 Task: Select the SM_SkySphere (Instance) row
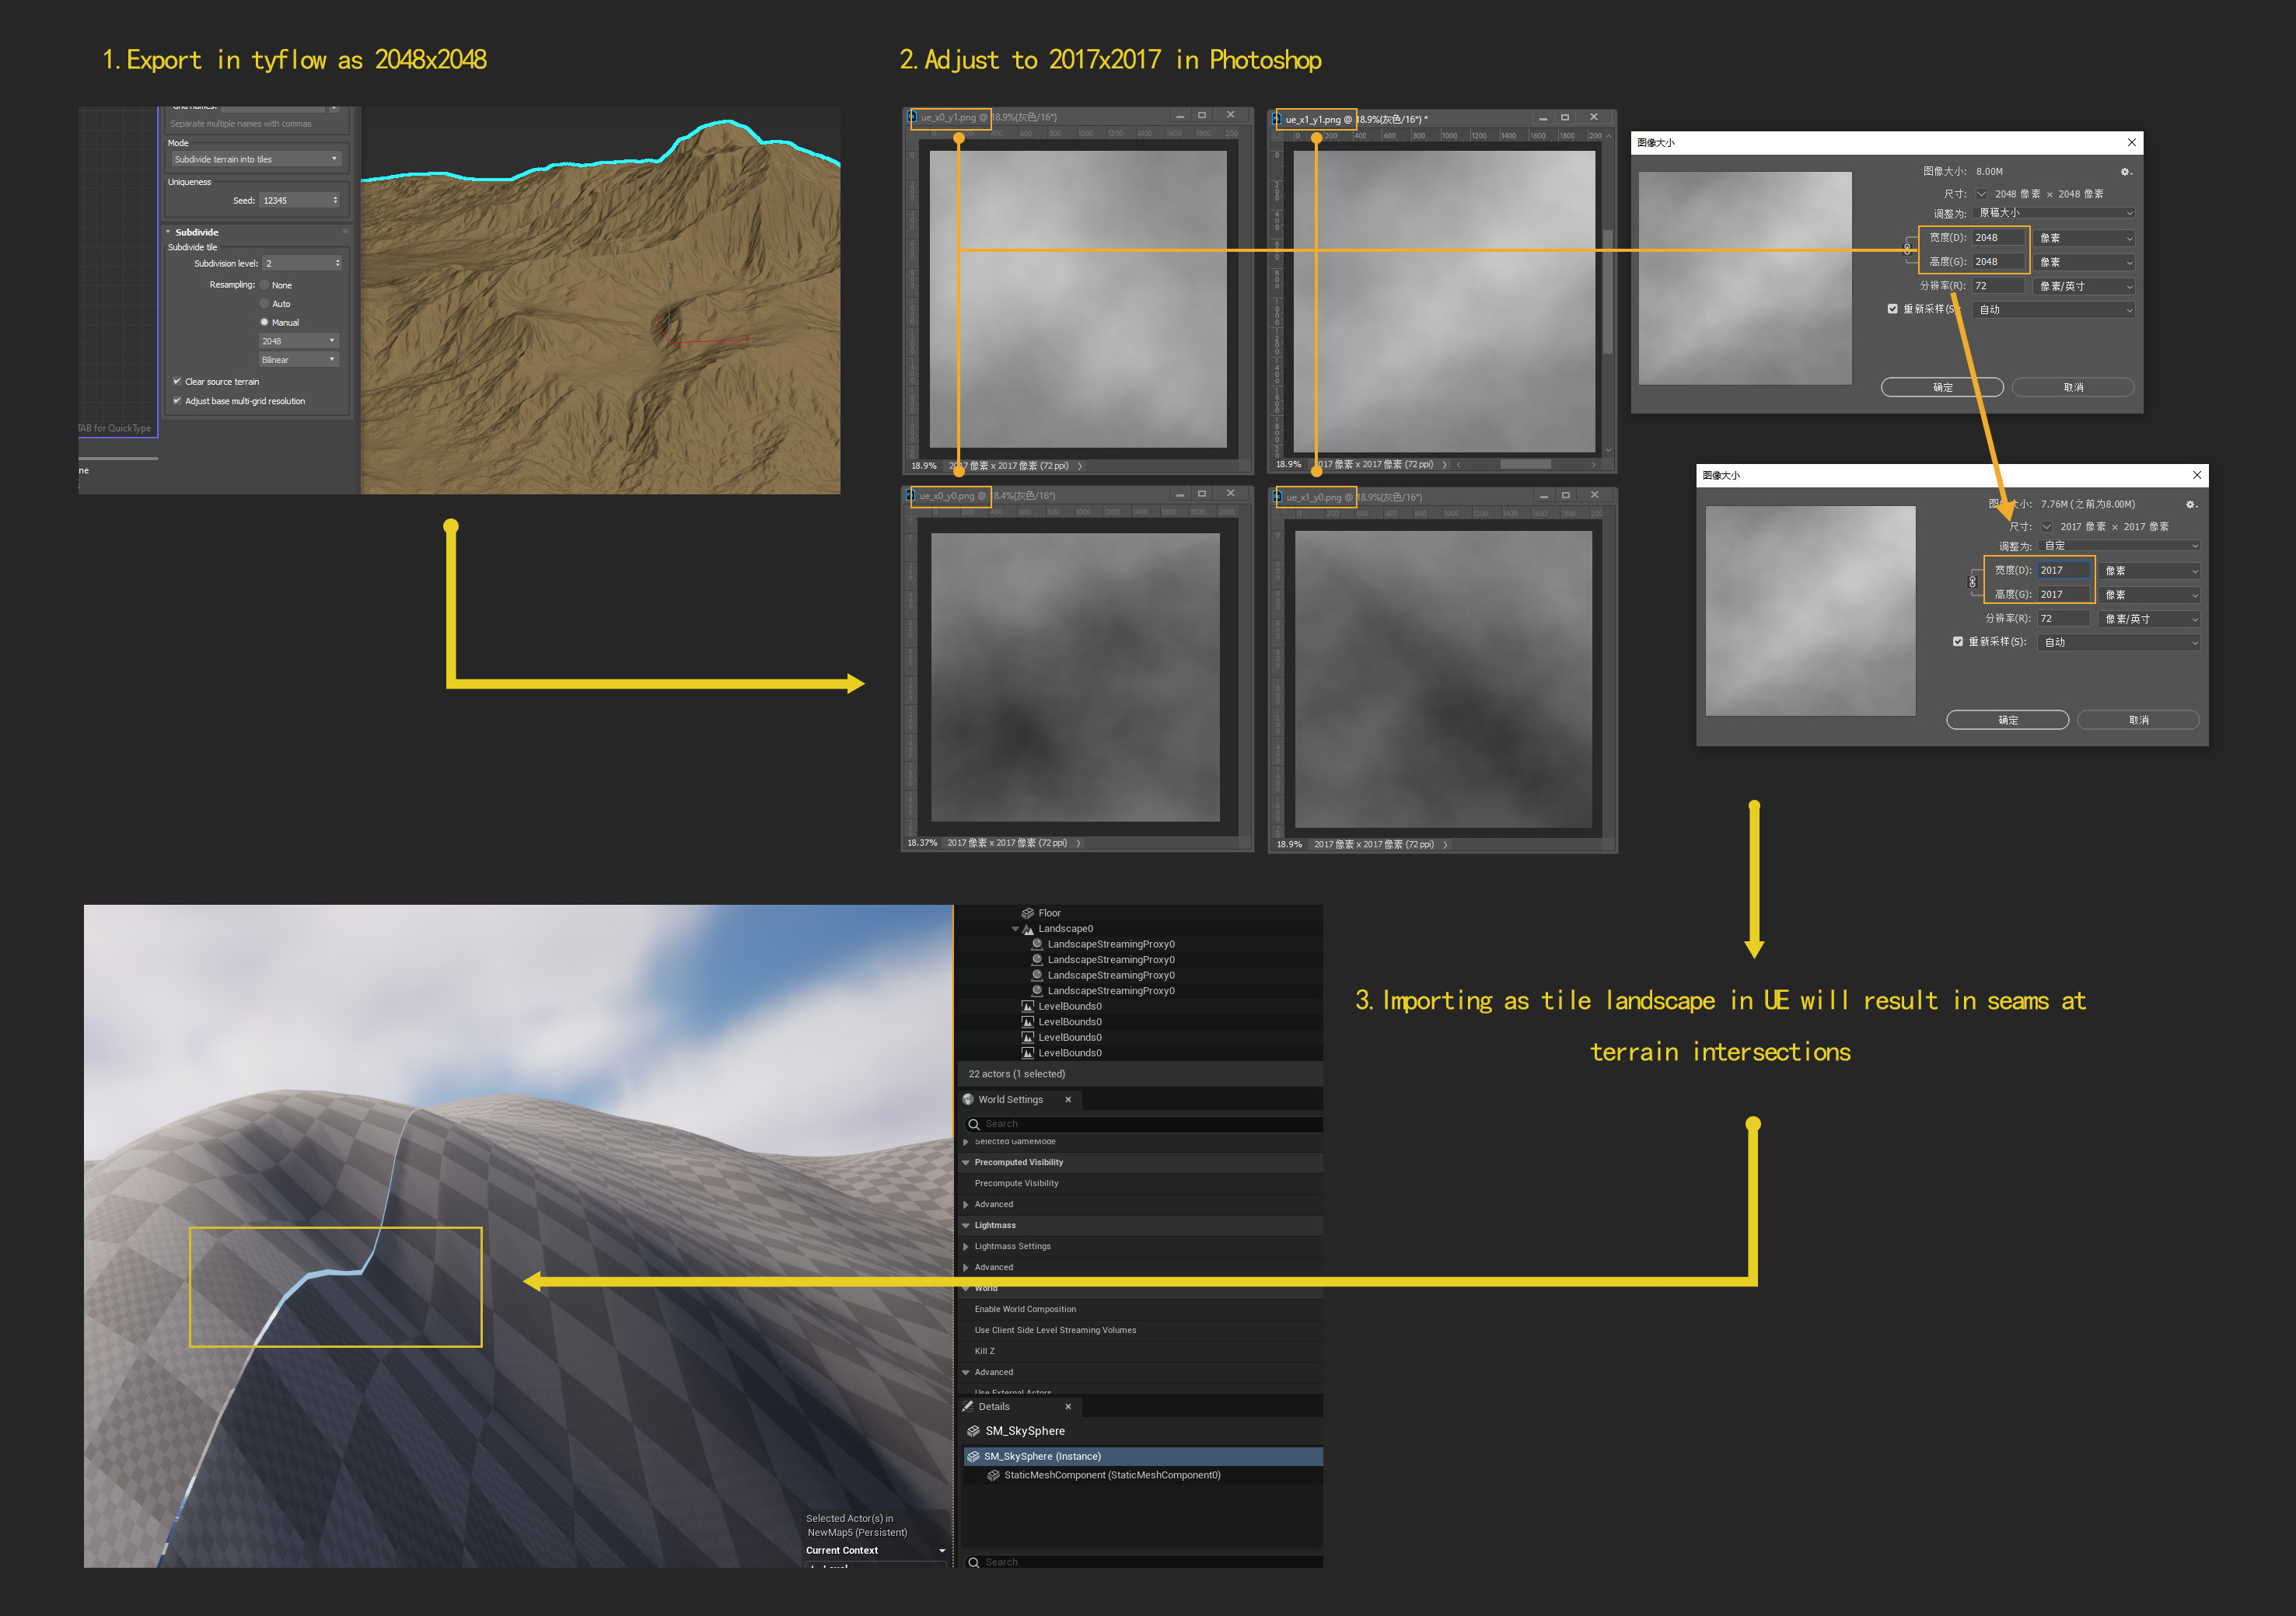pyautogui.click(x=1143, y=1456)
